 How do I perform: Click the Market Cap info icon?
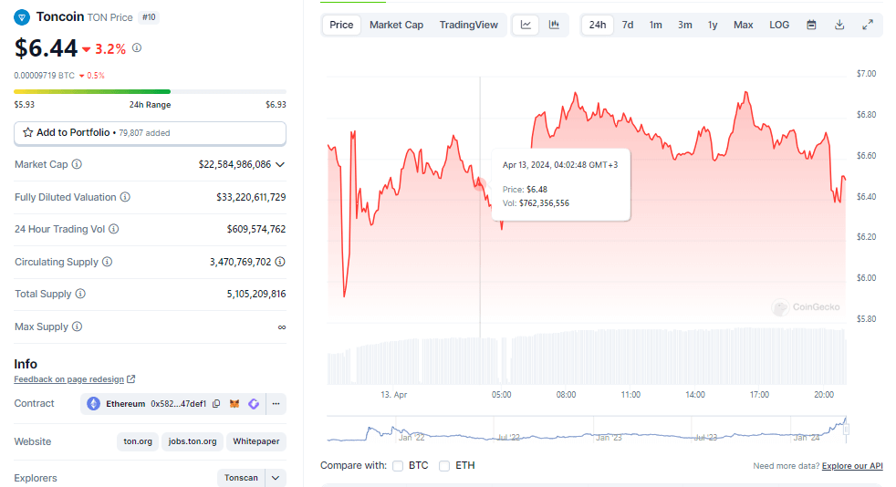click(x=77, y=165)
